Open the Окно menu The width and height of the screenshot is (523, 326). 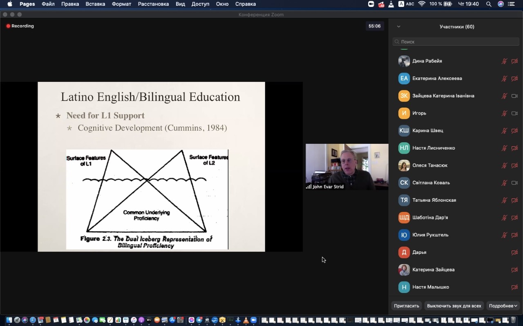pyautogui.click(x=222, y=4)
